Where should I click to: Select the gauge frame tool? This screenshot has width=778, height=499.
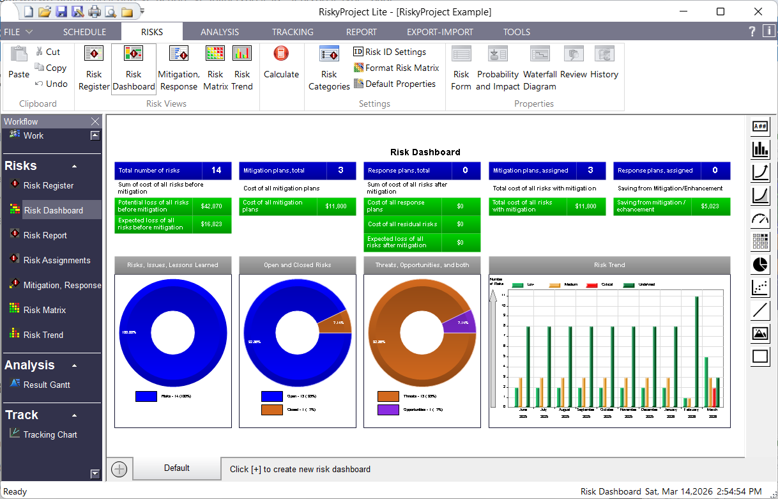pyautogui.click(x=760, y=218)
